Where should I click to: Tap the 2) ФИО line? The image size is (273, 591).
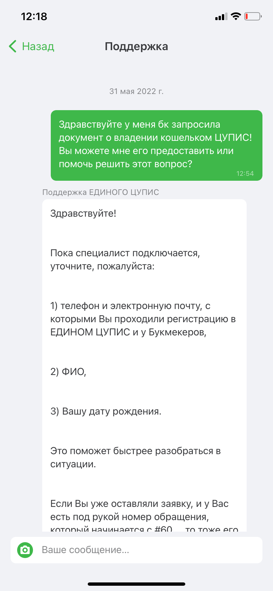68,372
